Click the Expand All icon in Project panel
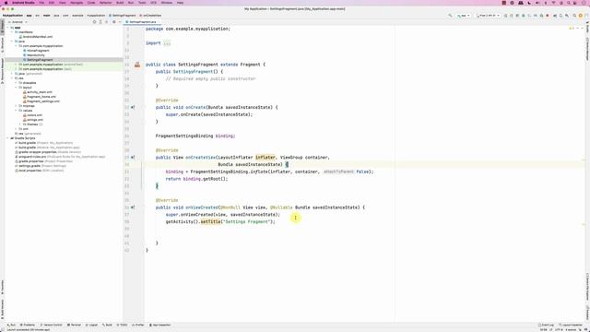This screenshot has width=590, height=332. point(100,22)
